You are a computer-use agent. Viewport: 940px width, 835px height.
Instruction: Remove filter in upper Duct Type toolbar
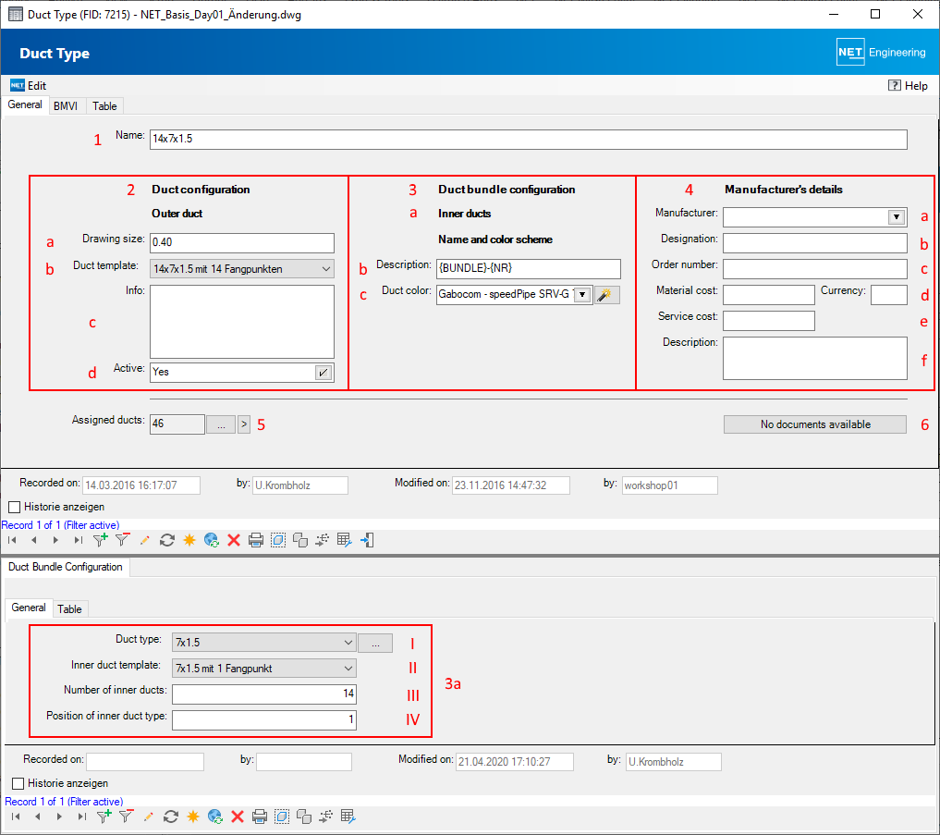tap(122, 540)
